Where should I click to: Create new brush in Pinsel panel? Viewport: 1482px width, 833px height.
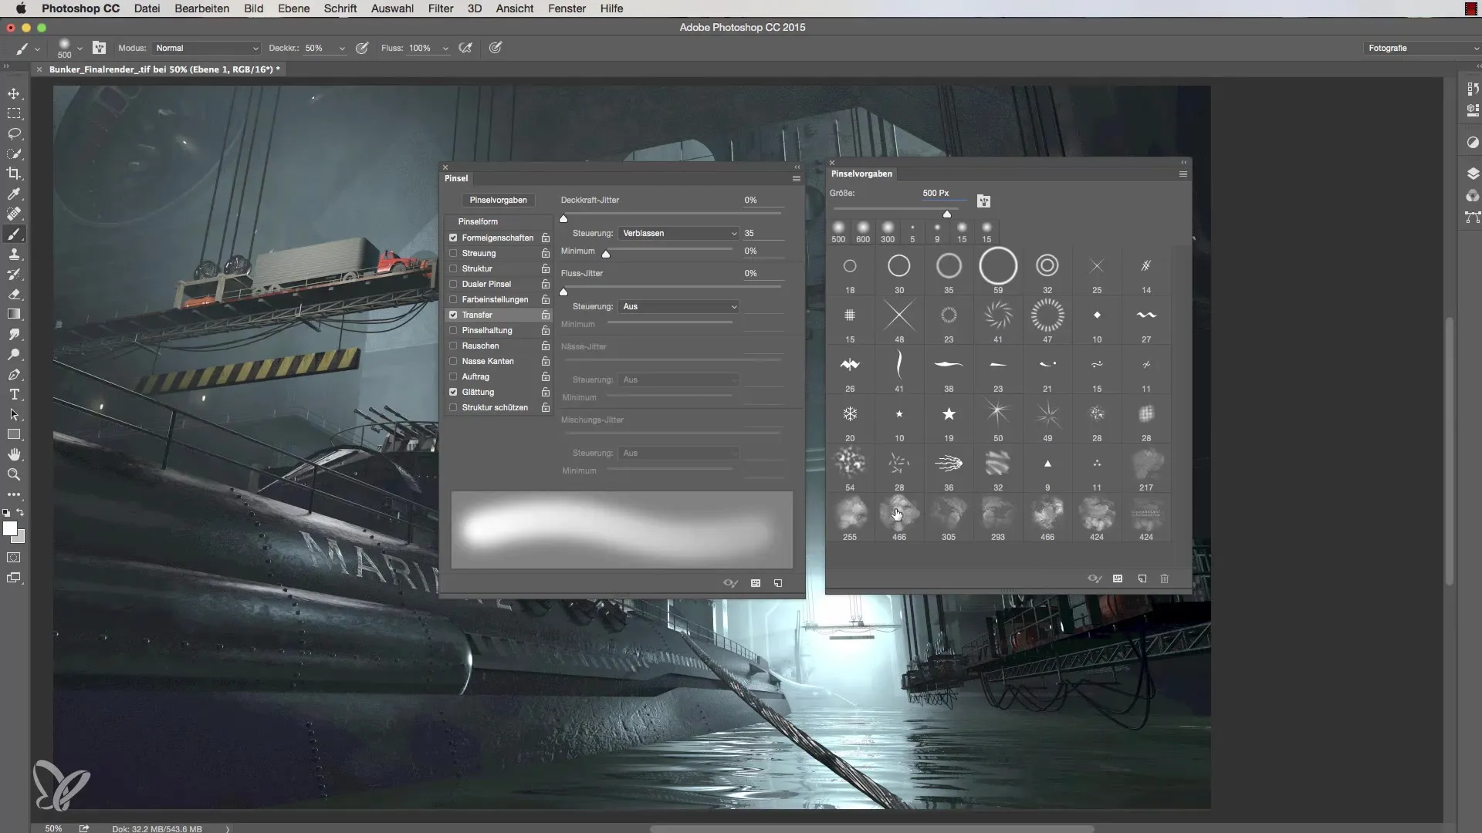click(x=778, y=583)
